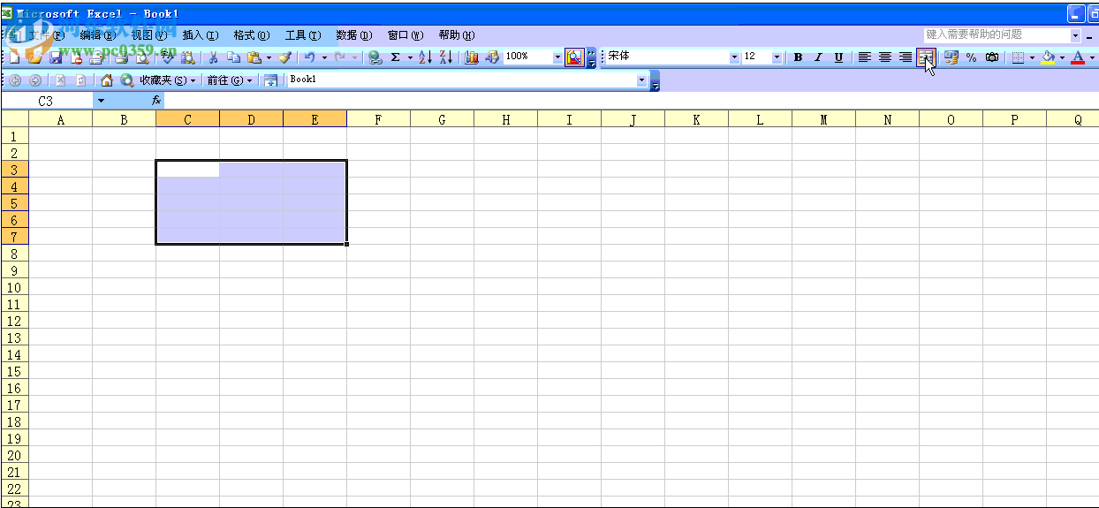Open the borders style dropdown arrow
Image resolution: width=1099 pixels, height=508 pixels.
coord(1032,57)
